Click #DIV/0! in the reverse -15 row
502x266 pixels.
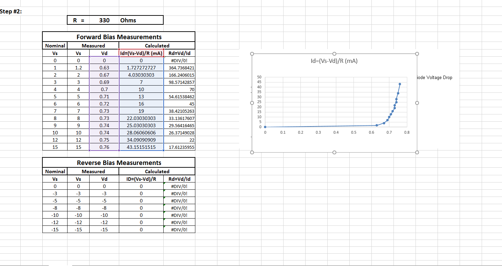click(x=179, y=230)
